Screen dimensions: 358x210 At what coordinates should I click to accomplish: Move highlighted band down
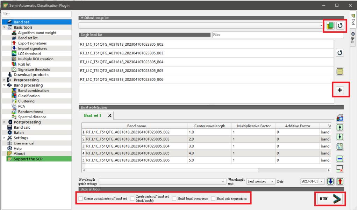tap(340, 137)
